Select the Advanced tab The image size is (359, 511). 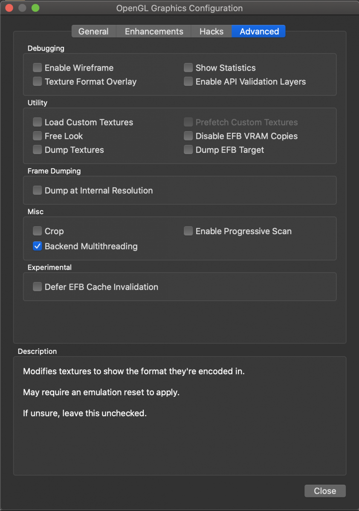point(259,32)
